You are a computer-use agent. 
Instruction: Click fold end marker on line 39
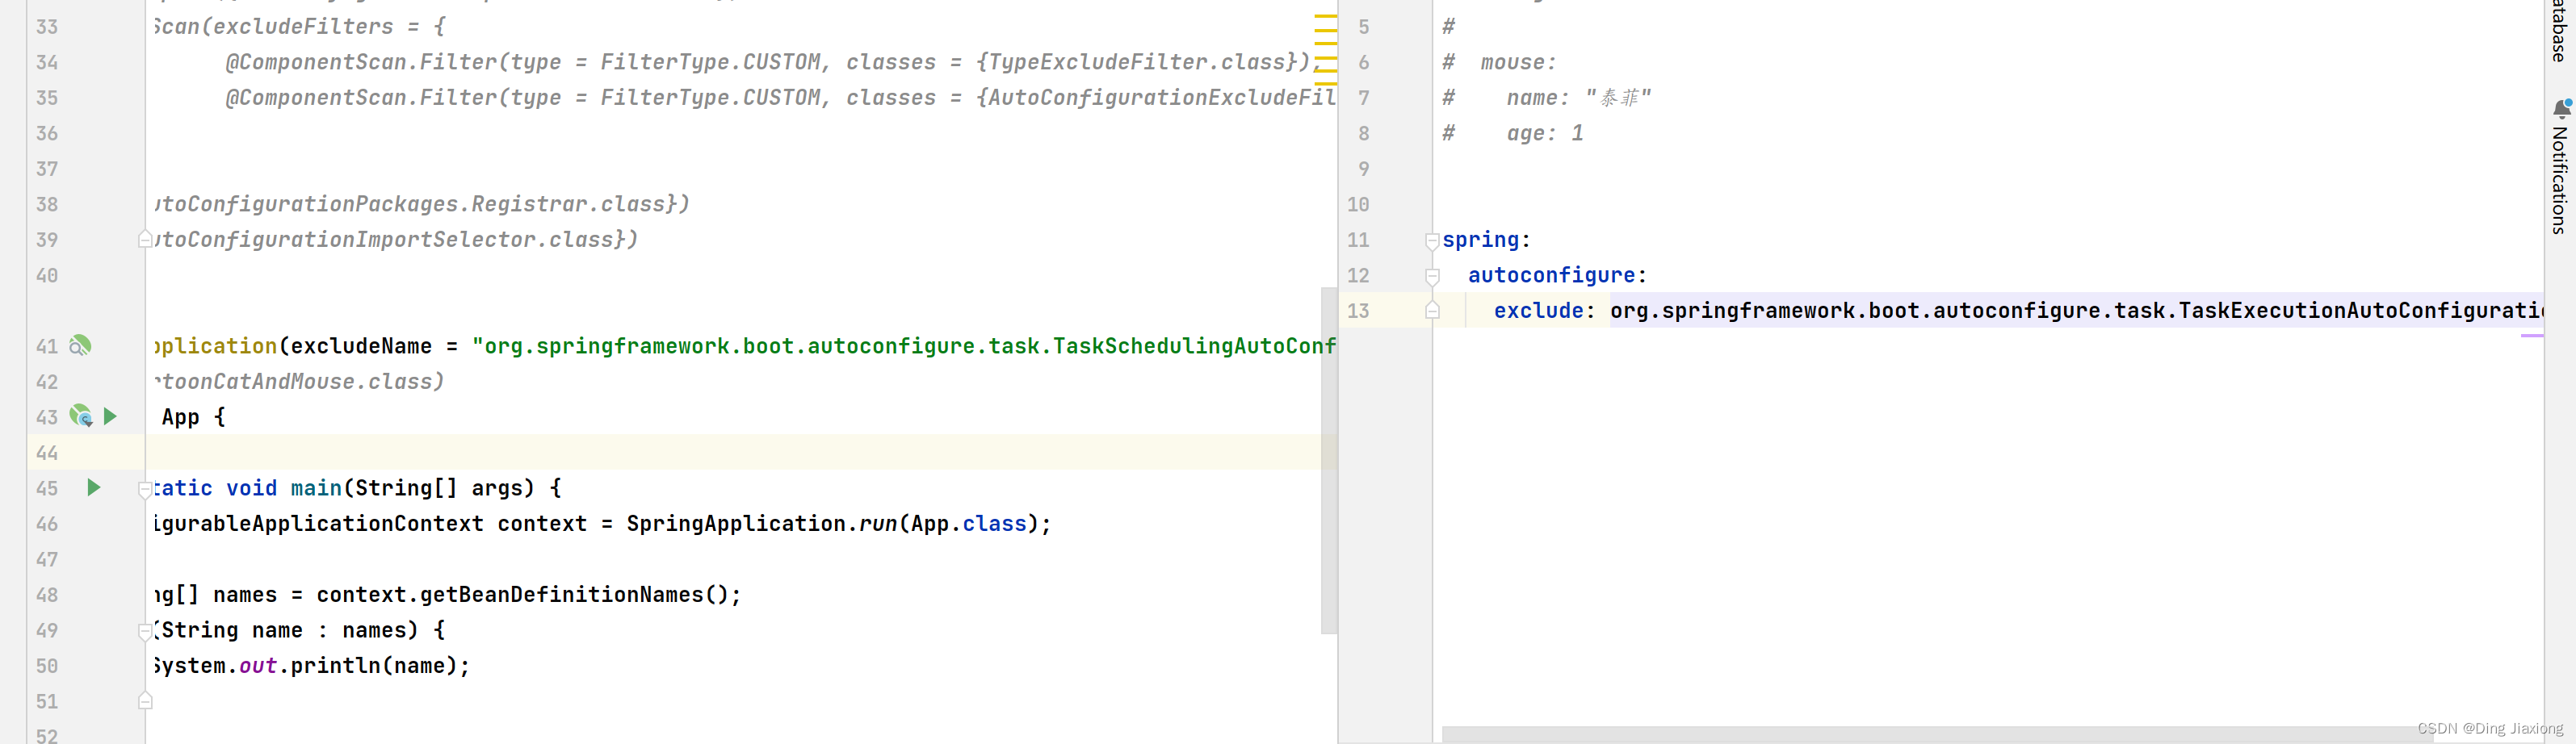pyautogui.click(x=145, y=240)
